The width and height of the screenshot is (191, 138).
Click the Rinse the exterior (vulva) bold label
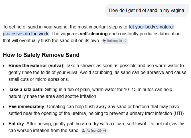(36, 65)
